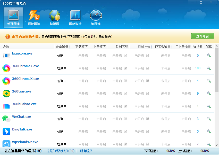
Task: Click connection count 9 for 360tray.exe
Action: 198,94
